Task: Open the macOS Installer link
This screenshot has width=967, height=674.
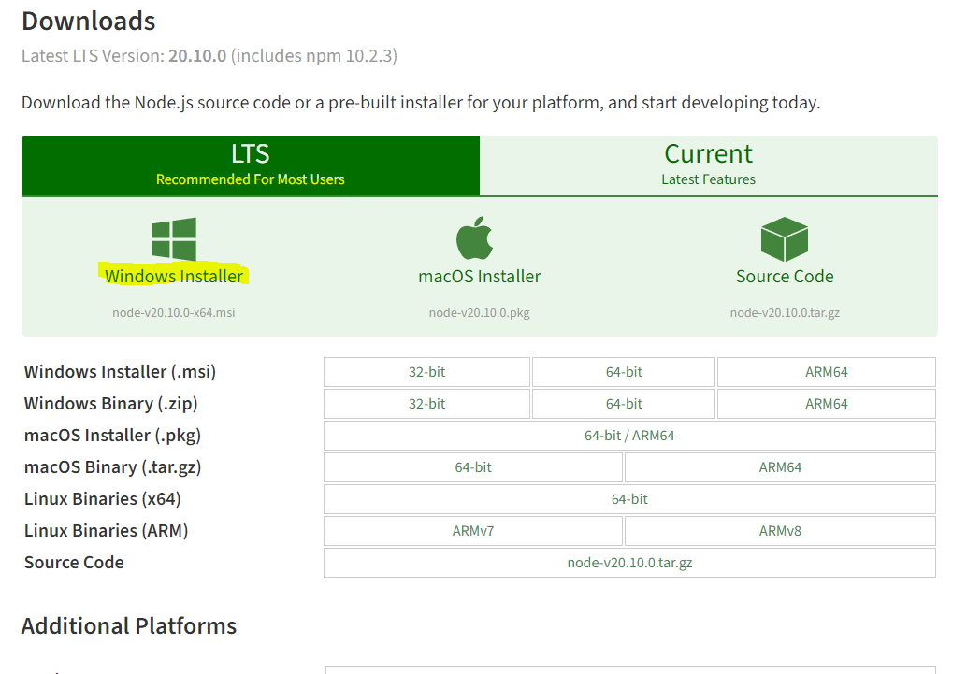Action: point(479,276)
